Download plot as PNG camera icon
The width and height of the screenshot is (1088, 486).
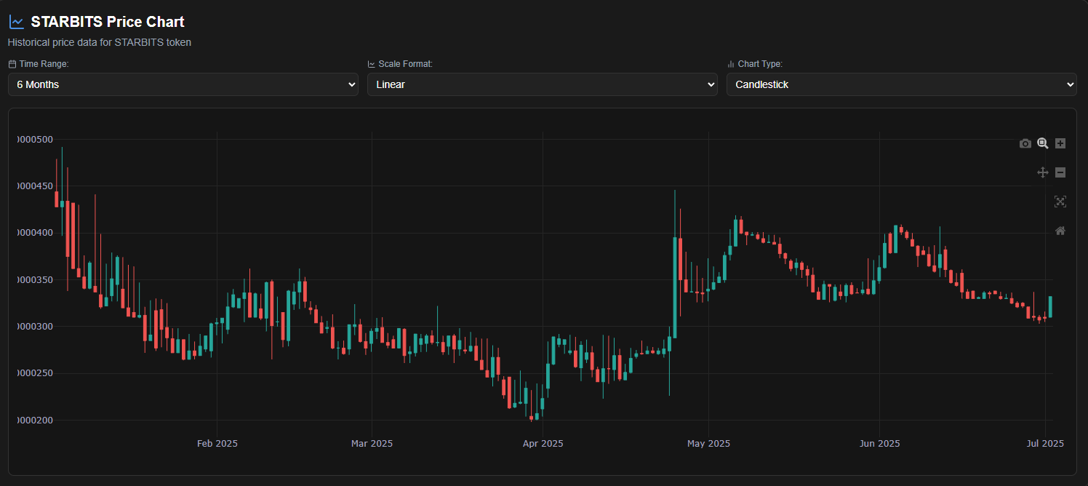point(1025,143)
